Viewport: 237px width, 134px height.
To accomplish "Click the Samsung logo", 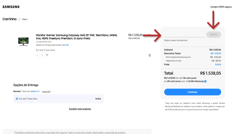I will pos(11,7).
